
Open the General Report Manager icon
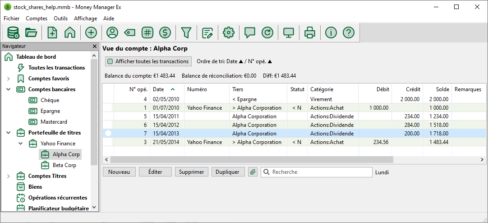207,33
